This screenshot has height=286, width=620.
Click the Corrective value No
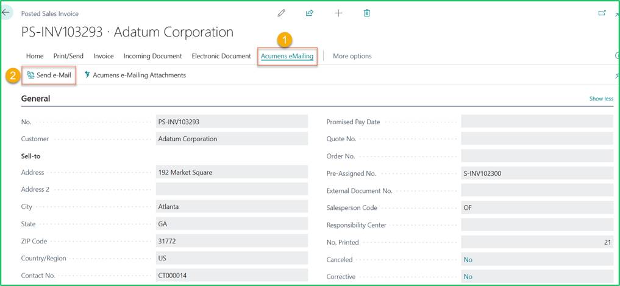pos(468,276)
